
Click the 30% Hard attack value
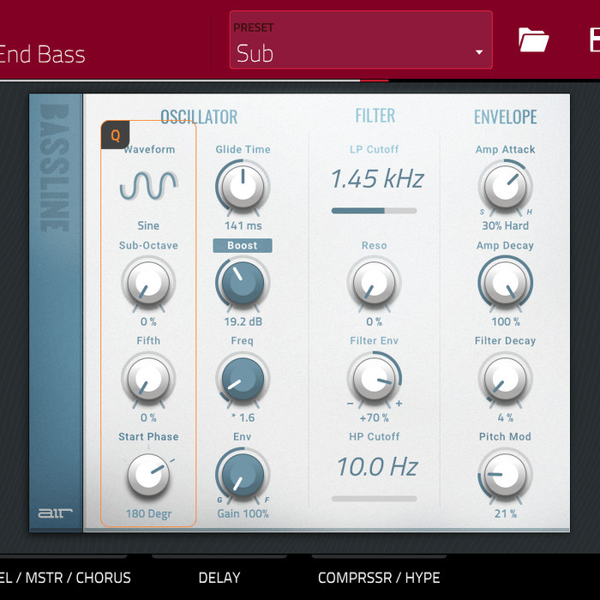506,225
